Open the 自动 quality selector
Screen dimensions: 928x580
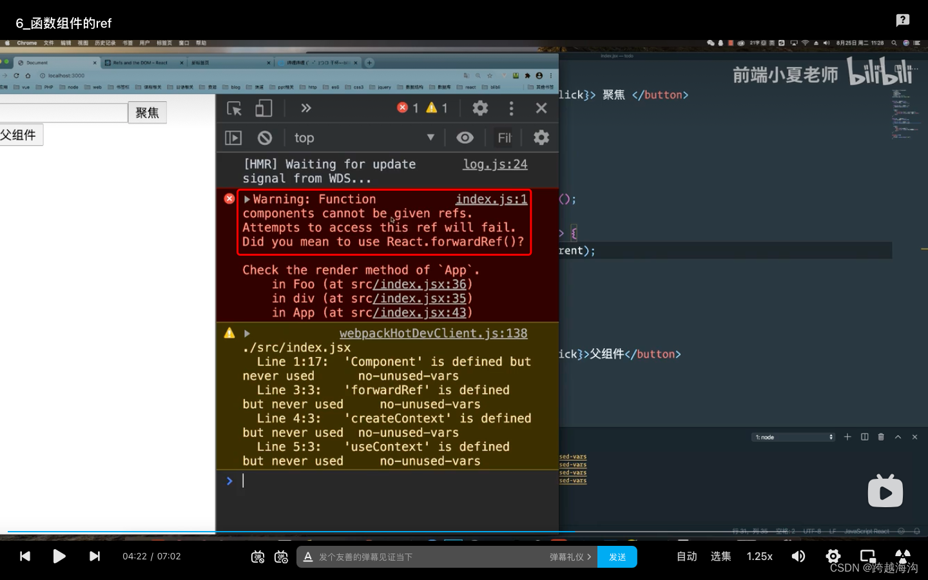pyautogui.click(x=687, y=556)
